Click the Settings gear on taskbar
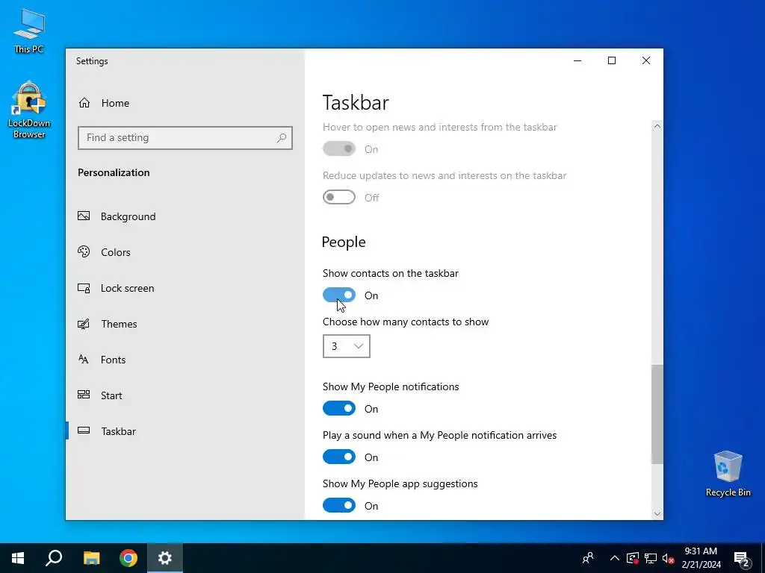Viewport: 765px width, 573px height. click(165, 558)
